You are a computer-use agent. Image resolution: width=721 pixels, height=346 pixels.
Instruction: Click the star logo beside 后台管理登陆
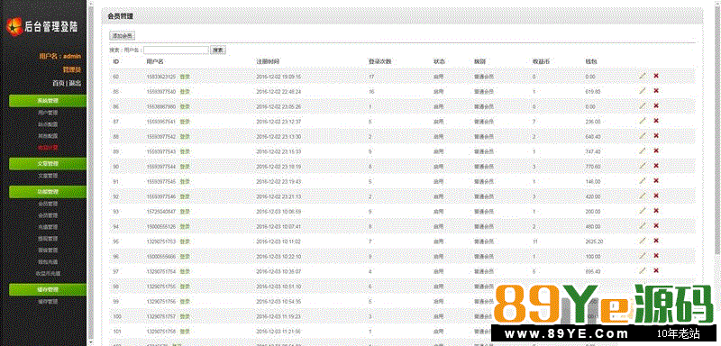pyautogui.click(x=14, y=26)
